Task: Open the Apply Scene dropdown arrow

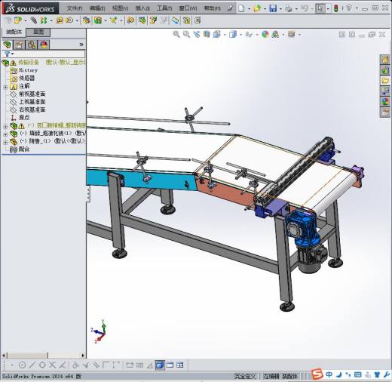Action: [x=283, y=35]
